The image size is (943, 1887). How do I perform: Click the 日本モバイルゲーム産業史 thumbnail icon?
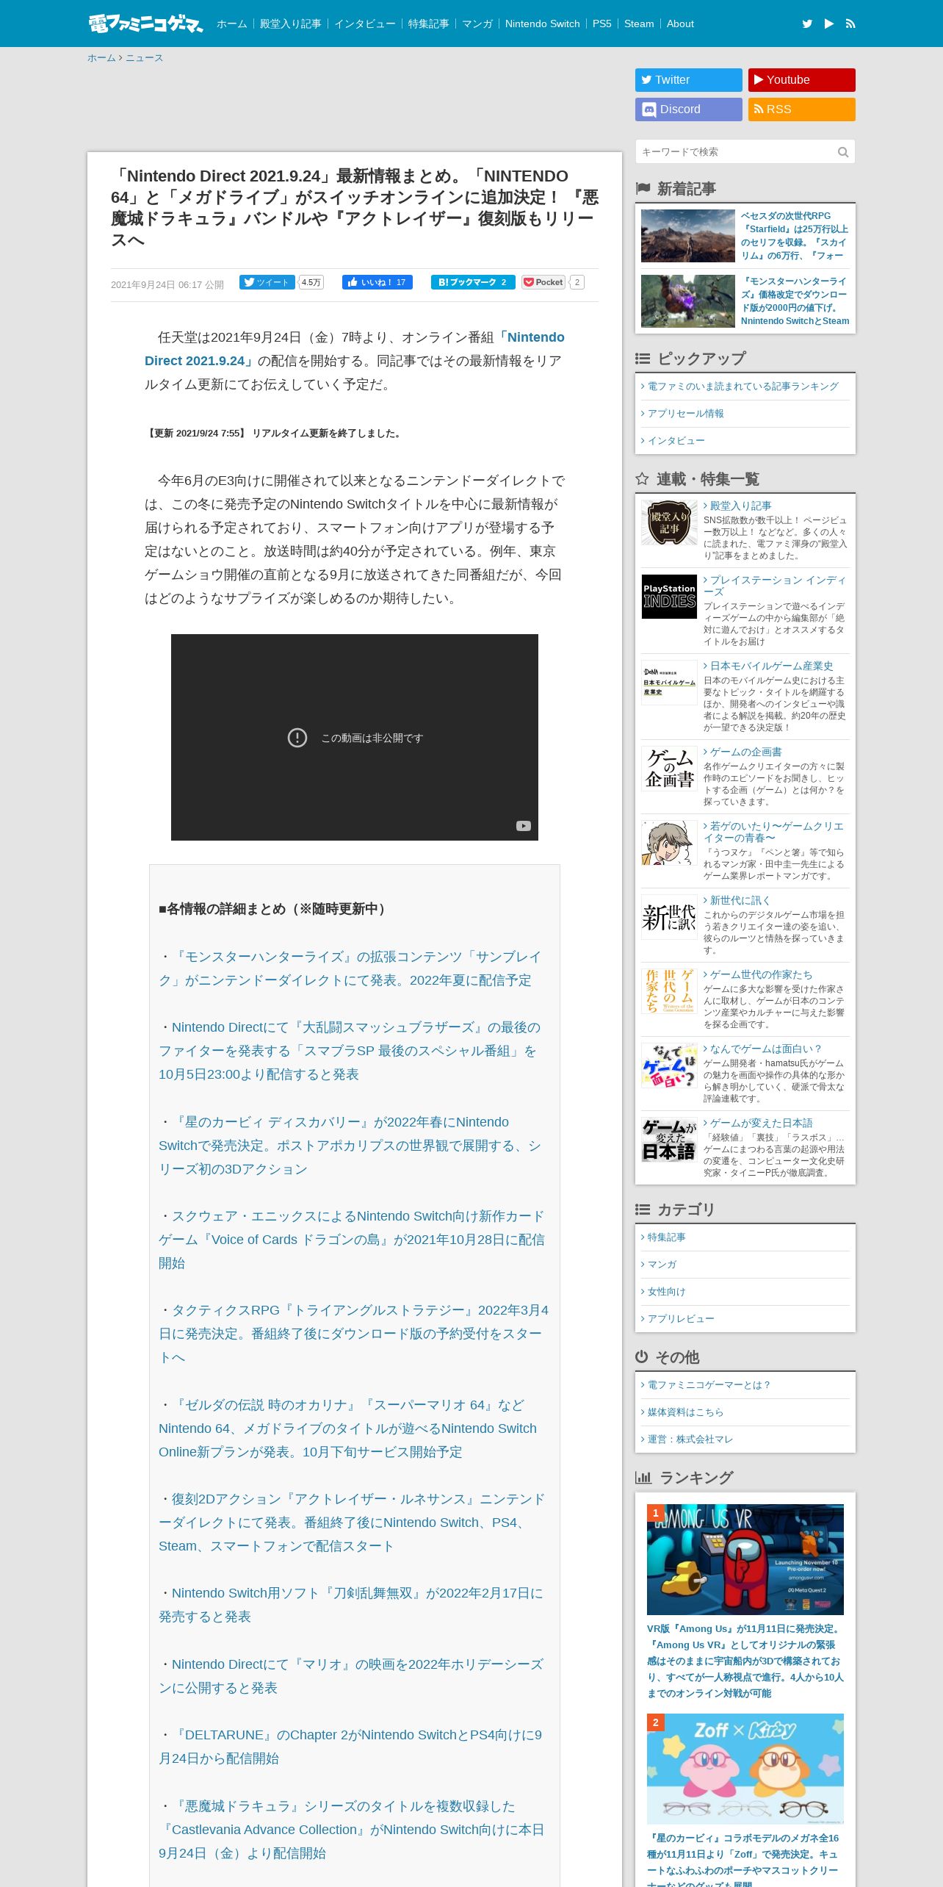click(x=669, y=683)
